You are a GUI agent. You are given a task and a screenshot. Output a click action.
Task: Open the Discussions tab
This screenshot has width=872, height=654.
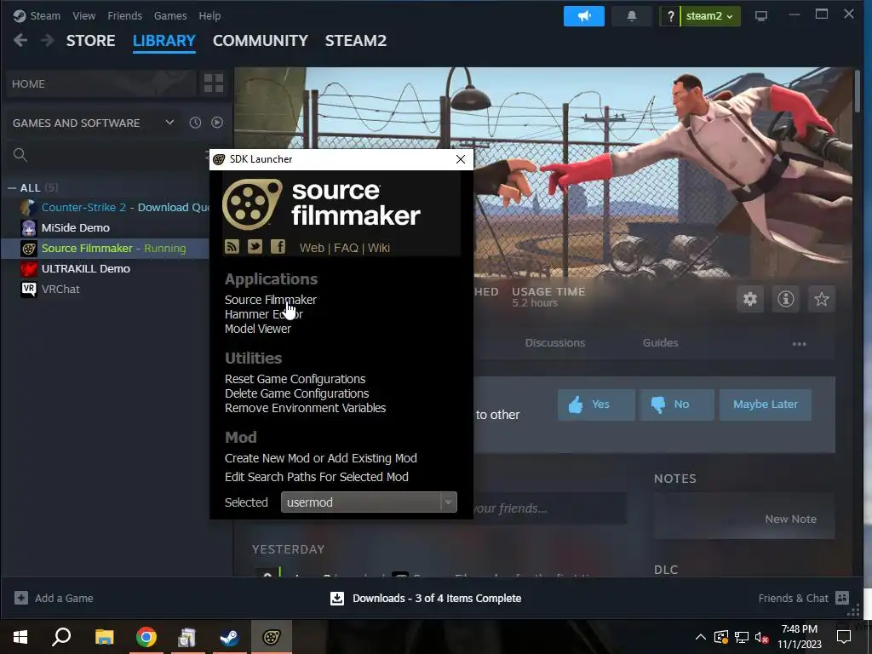click(555, 342)
